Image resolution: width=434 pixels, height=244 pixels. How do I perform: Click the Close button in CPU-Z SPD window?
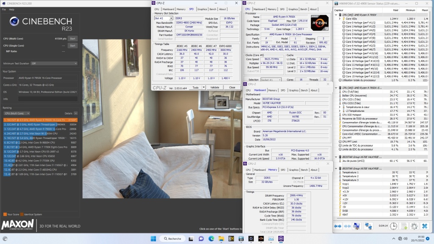pos(232,87)
